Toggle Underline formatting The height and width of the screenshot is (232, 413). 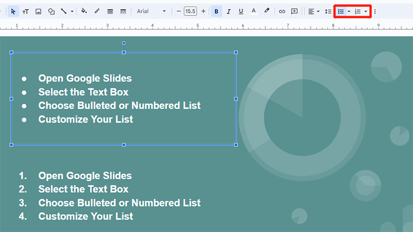241,11
